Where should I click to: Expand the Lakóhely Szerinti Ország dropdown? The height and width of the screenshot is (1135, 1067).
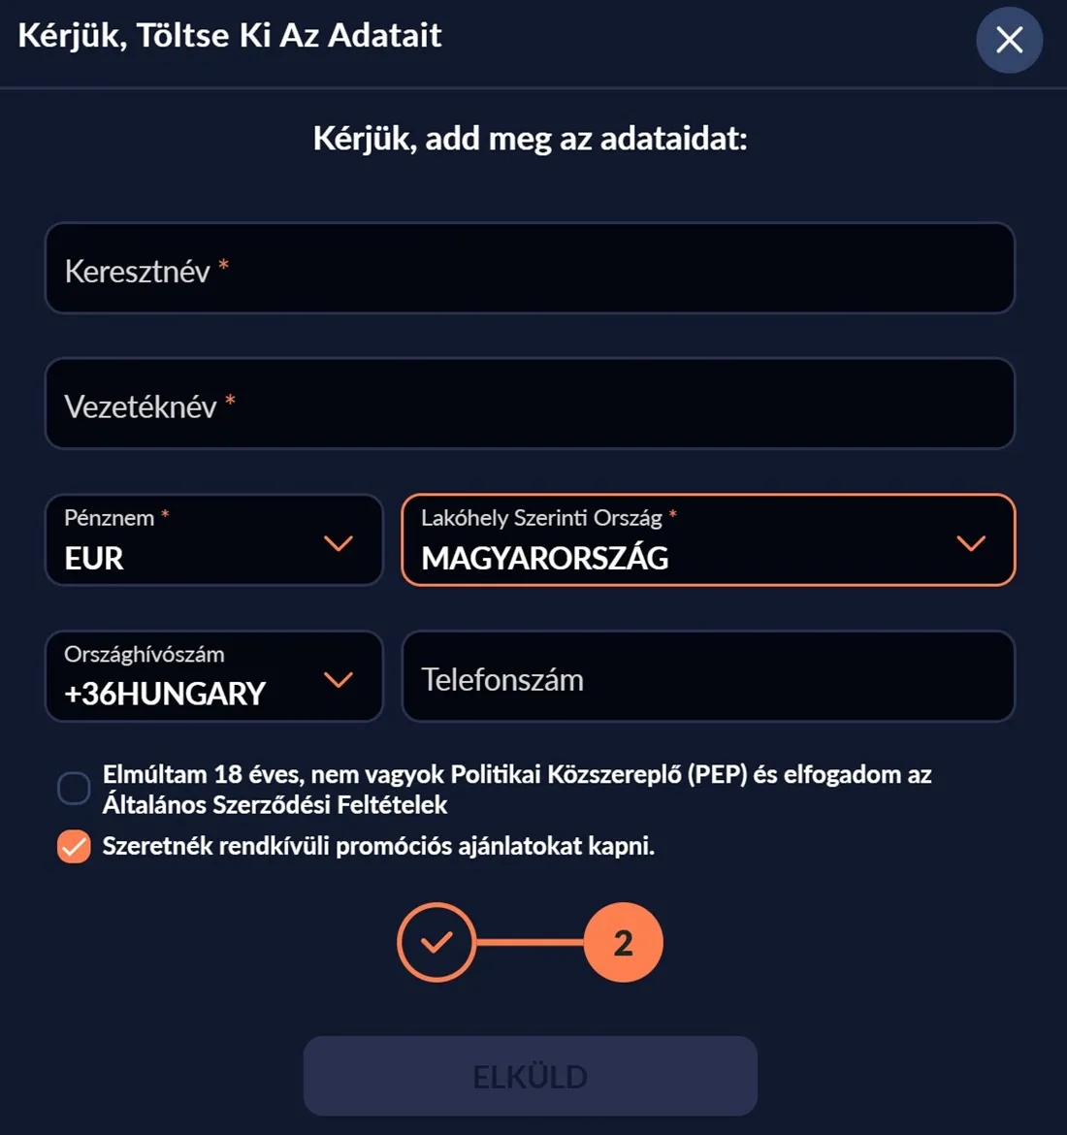pyautogui.click(x=708, y=540)
